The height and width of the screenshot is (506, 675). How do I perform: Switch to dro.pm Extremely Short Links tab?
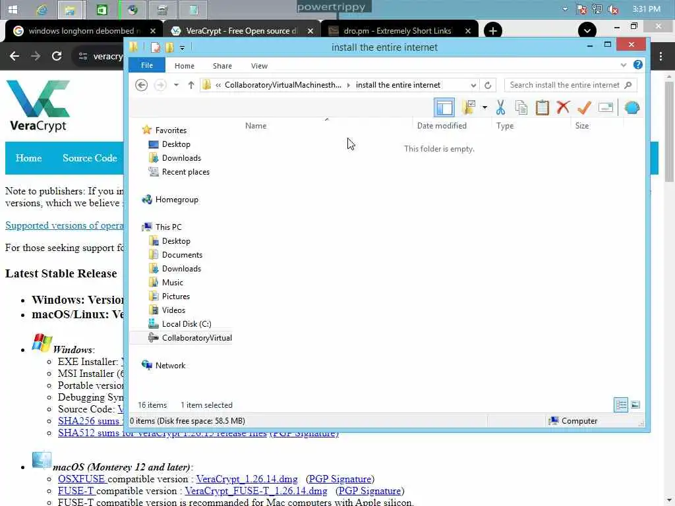tap(397, 31)
